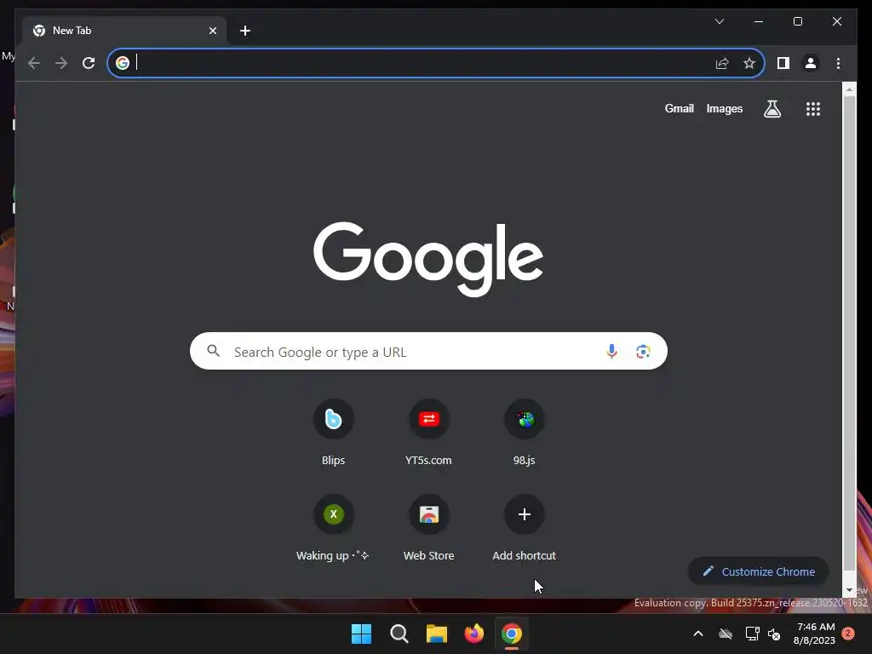Click the Chrome taskbar icon
The height and width of the screenshot is (654, 872).
click(512, 634)
